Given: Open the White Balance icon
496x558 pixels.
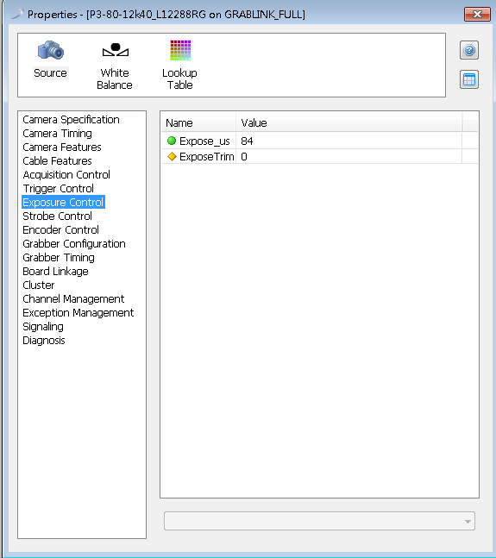Looking at the screenshot, I should coord(115,50).
